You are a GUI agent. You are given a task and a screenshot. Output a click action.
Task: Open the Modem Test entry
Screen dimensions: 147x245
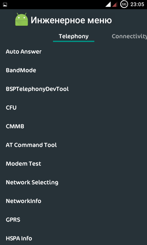pos(73,164)
